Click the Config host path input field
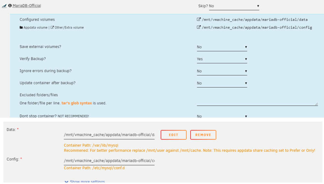Viewport: 324px width, 184px height. click(109, 161)
